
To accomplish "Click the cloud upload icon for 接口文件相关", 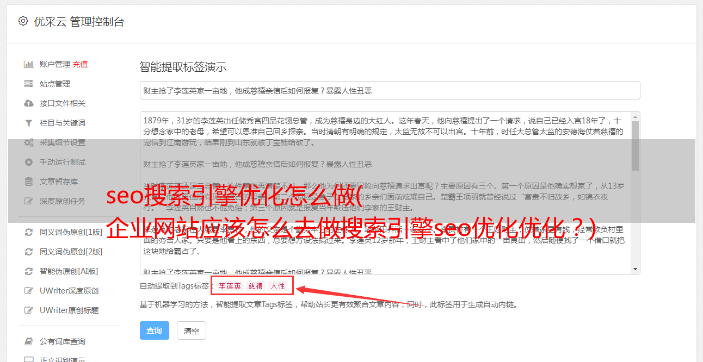I will tap(29, 103).
